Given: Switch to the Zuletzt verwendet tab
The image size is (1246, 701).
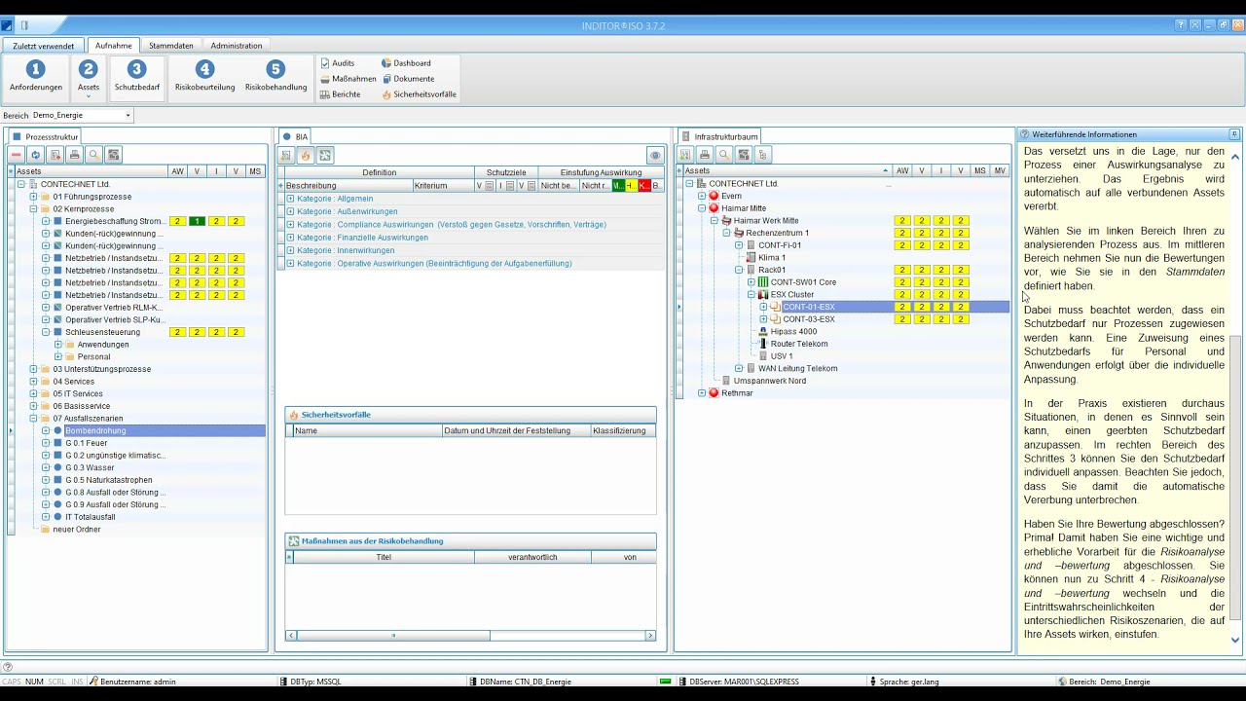Looking at the screenshot, I should (x=43, y=46).
